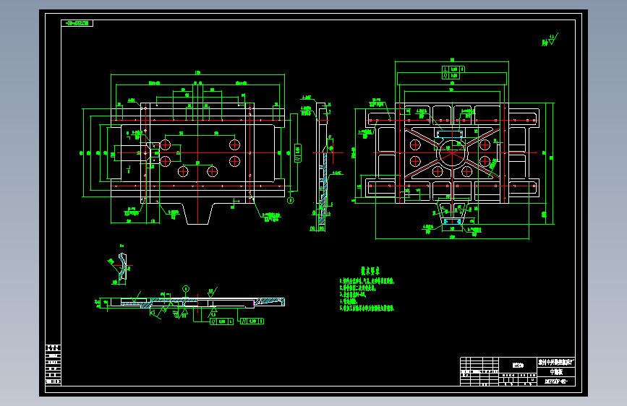The image size is (627, 406).
Task: Select the revision stamp block on the left margin
Action: pyautogui.click(x=54, y=365)
